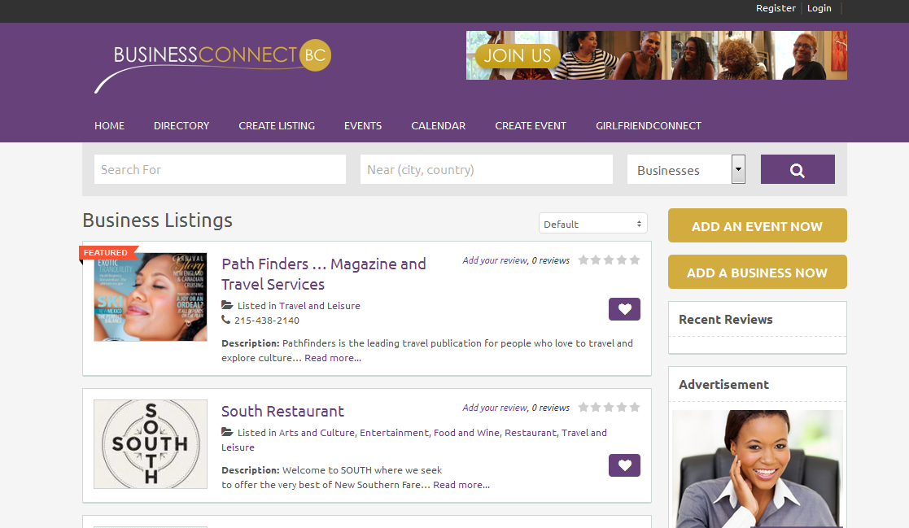Image resolution: width=909 pixels, height=528 pixels.
Task: Click the Join Us banner image
Action: click(x=656, y=55)
